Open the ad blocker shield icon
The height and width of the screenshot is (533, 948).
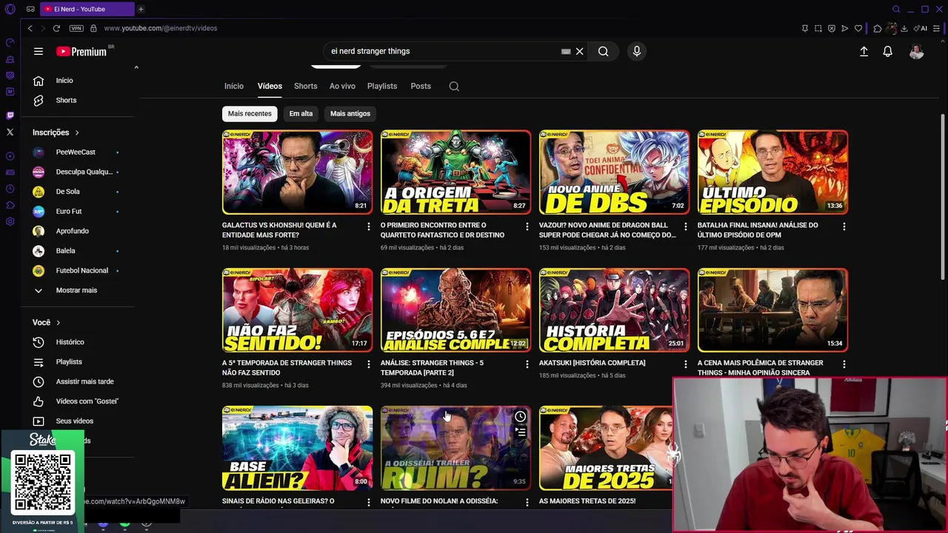click(x=832, y=28)
